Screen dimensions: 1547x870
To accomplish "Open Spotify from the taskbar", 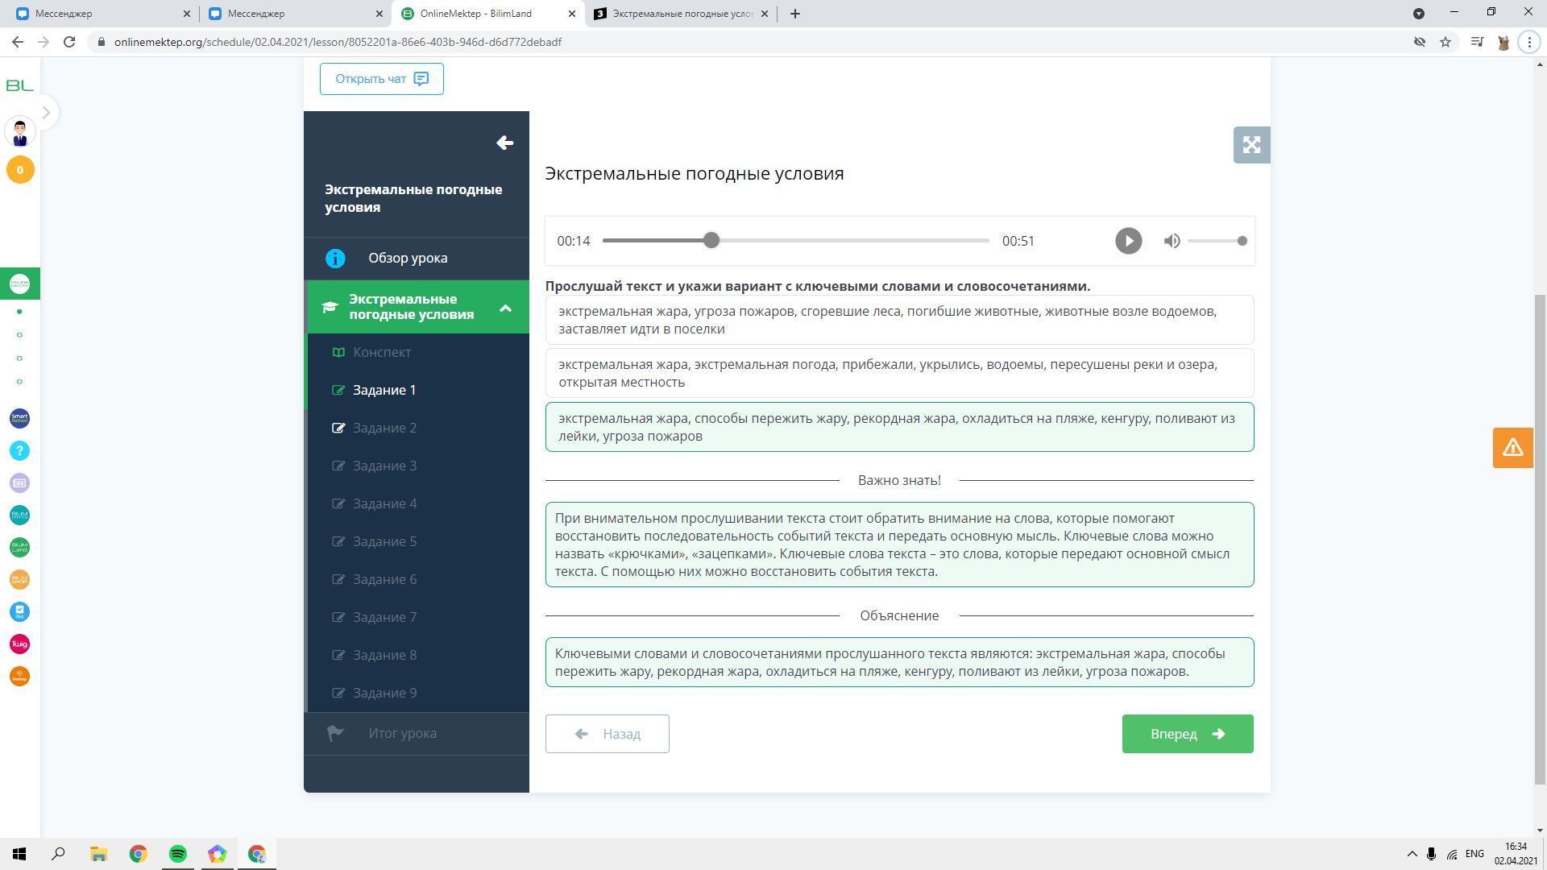I will pos(177,854).
